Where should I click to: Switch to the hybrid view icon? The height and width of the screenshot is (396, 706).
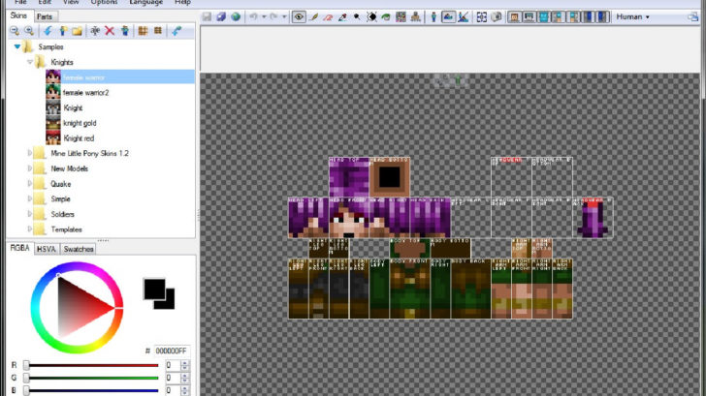tap(463, 17)
